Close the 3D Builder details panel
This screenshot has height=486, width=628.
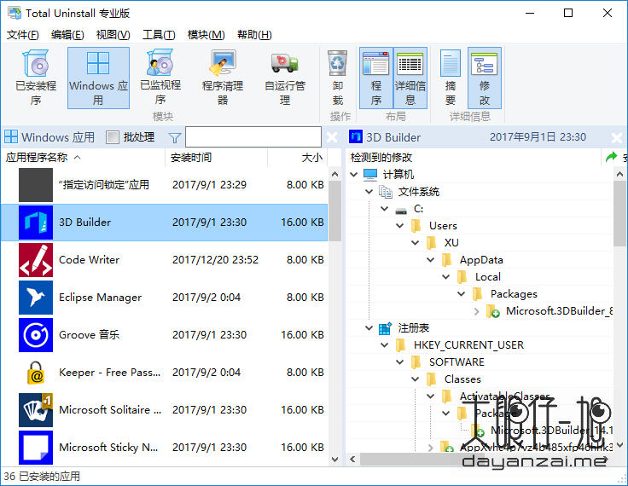click(616, 138)
